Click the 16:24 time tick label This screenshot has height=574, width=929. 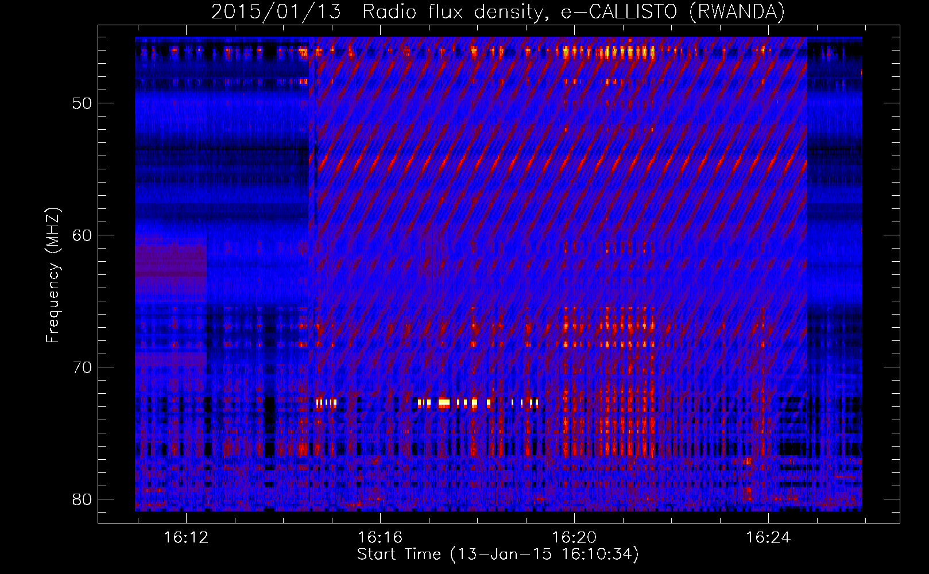click(768, 538)
